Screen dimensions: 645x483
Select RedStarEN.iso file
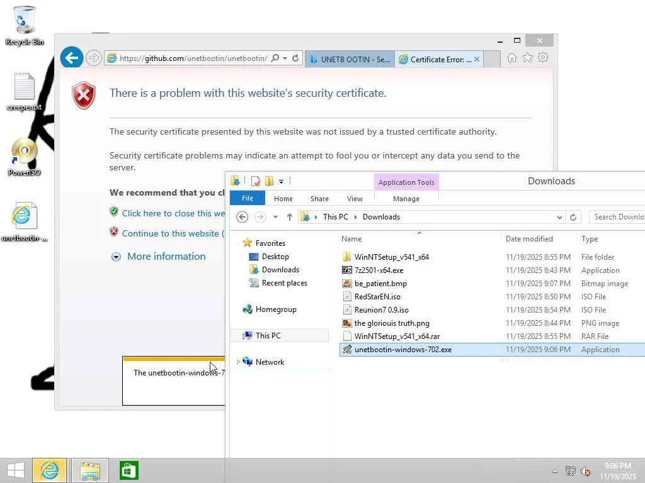(x=377, y=297)
